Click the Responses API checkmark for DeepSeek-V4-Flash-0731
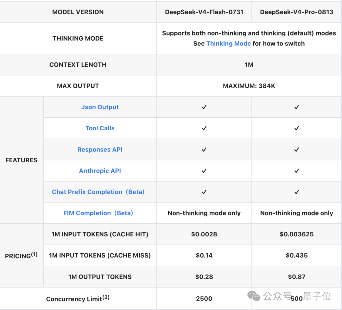The width and height of the screenshot is (342, 310). 204,149
